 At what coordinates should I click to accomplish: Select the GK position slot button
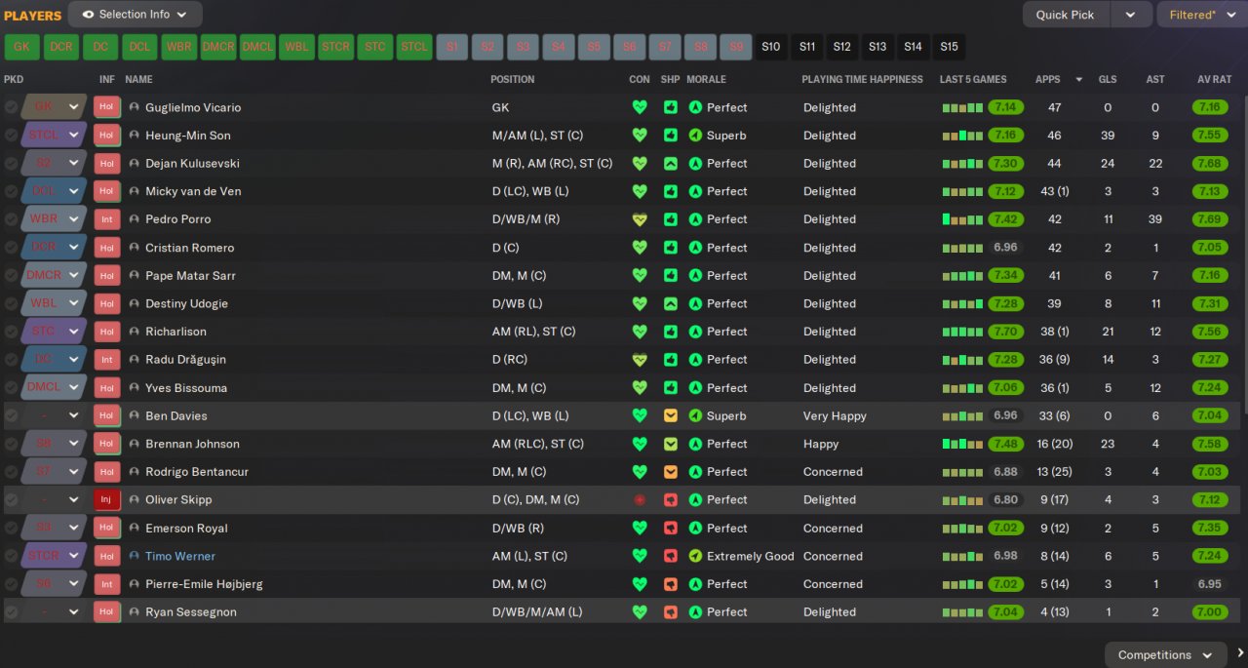tap(22, 47)
